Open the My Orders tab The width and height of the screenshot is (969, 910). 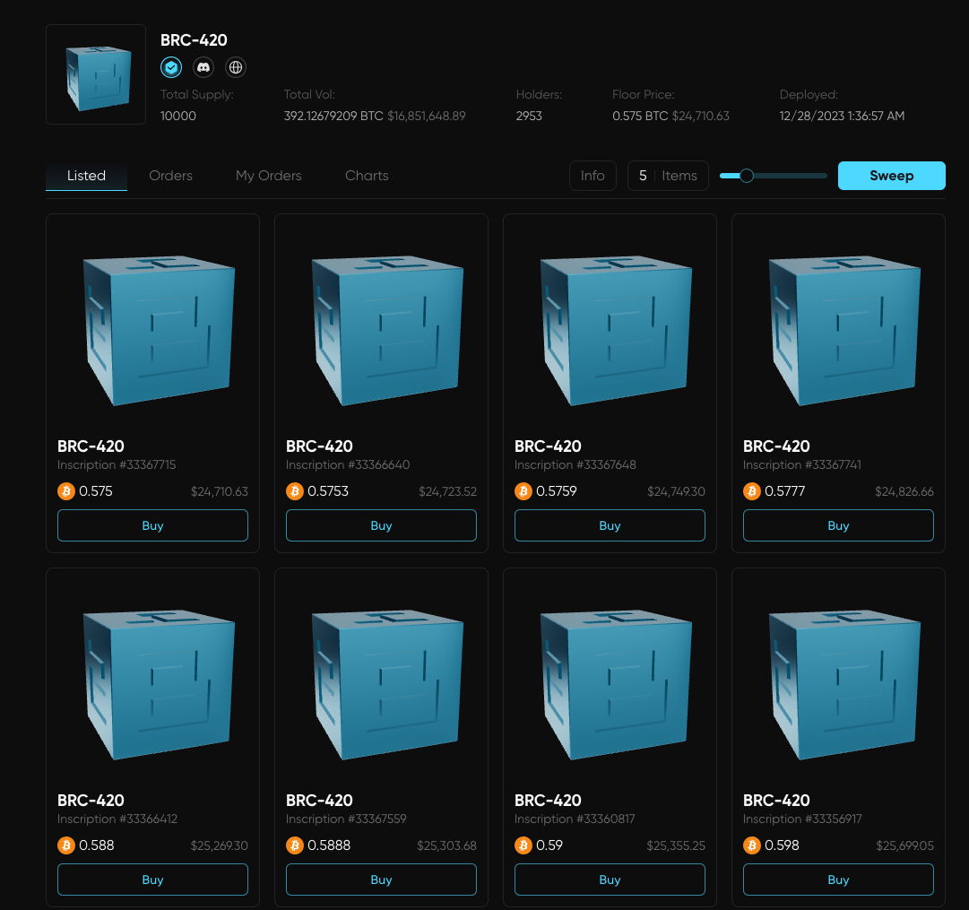268,176
